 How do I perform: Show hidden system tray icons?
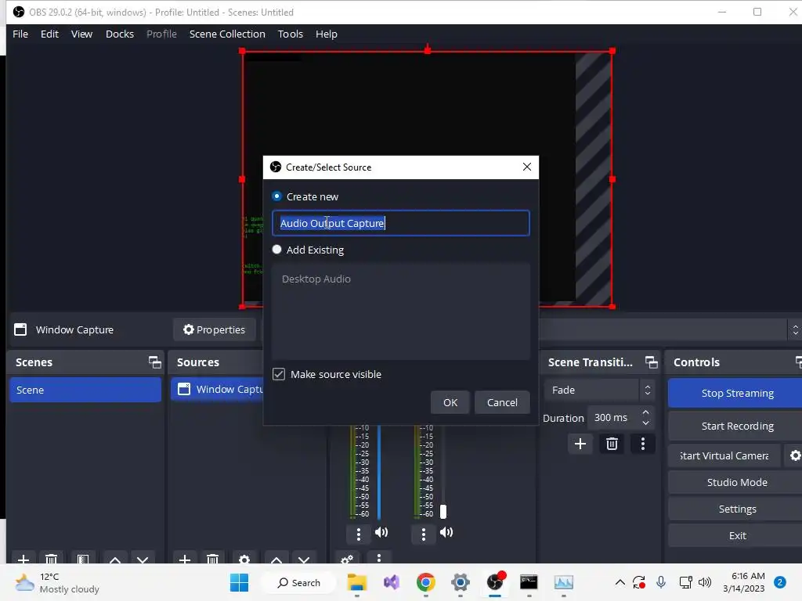point(620,582)
